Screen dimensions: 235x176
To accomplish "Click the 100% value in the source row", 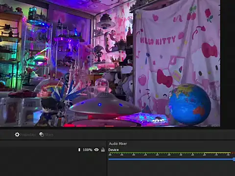I will click(88, 150).
